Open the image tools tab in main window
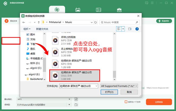 [78, 10]
